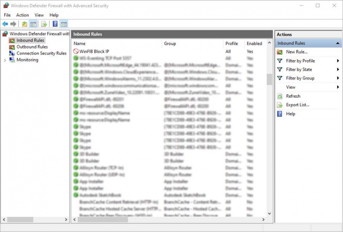The width and height of the screenshot is (343, 232).
Task: Click the rules list scroll down arrow
Action: (269, 214)
